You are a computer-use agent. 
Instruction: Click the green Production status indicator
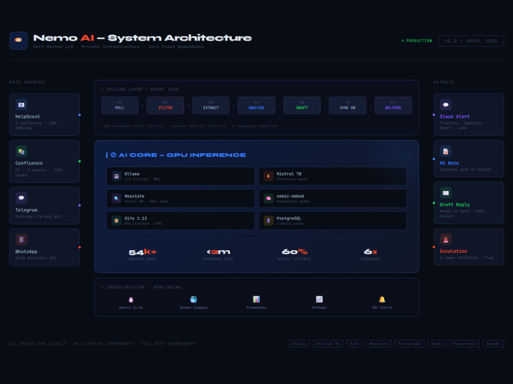(x=417, y=41)
